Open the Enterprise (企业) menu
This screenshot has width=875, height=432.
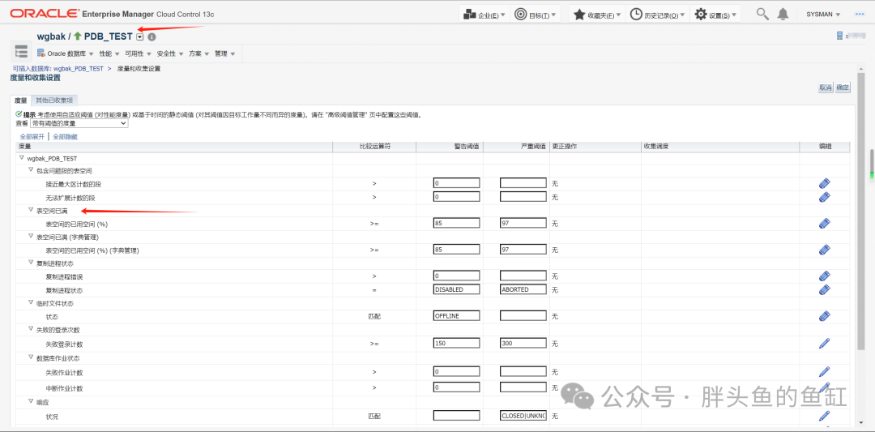point(484,15)
